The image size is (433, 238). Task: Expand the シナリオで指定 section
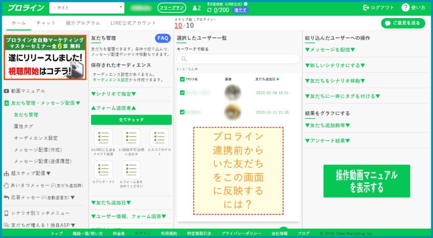coord(113,94)
